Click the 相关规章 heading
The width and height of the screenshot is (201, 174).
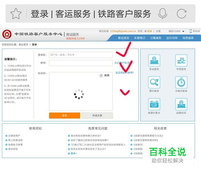[x=160, y=128]
